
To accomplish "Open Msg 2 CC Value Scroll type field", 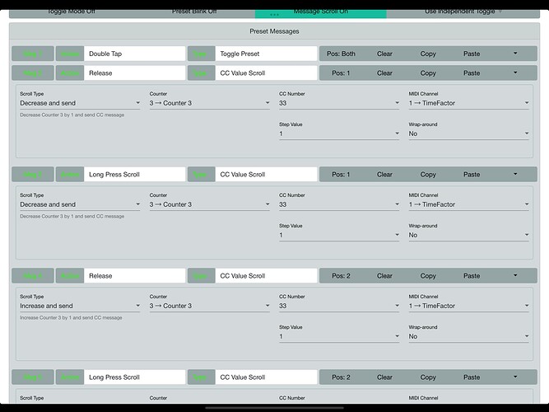I will [266, 73].
